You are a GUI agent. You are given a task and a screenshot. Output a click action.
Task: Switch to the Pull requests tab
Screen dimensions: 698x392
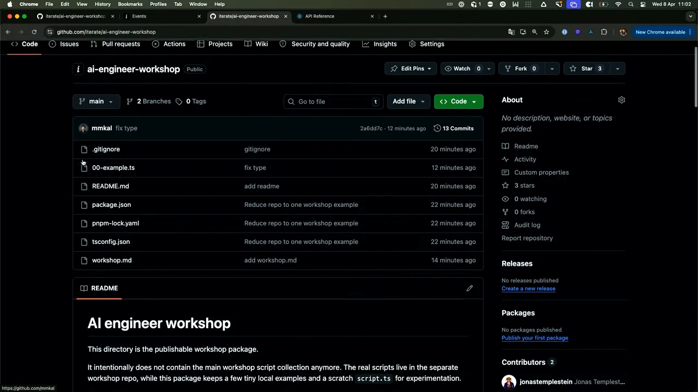click(x=115, y=44)
